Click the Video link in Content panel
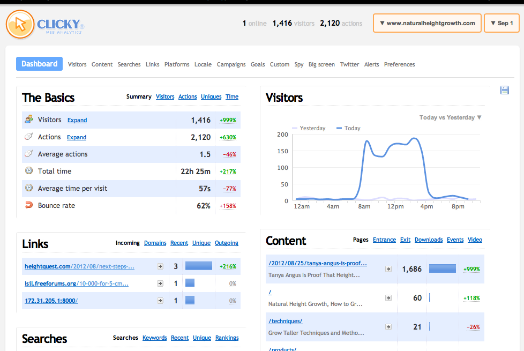 pos(475,240)
